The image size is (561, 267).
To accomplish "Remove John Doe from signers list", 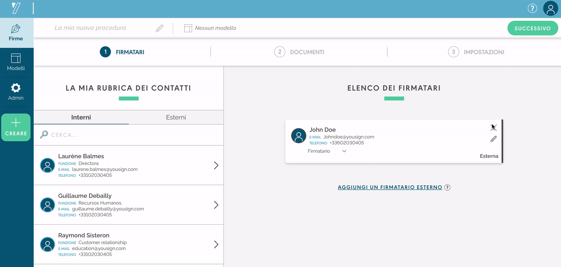I will (493, 128).
